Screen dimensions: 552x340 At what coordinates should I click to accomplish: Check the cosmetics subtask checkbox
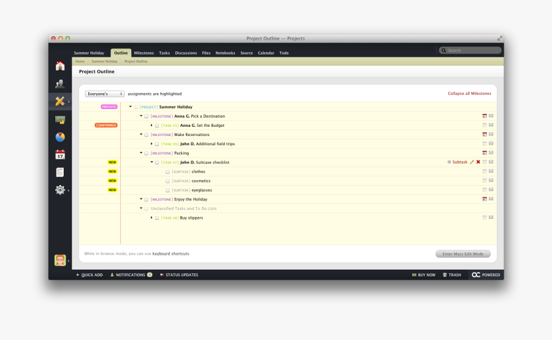pos(167,181)
